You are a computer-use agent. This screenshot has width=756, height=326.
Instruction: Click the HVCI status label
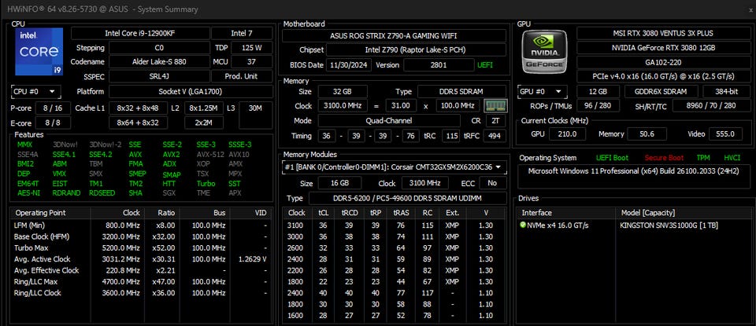tap(732, 158)
